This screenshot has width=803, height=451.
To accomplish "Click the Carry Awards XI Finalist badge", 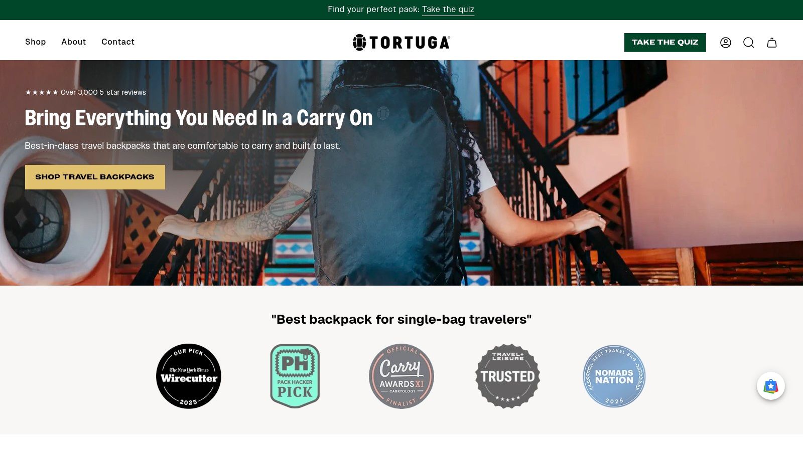I will coord(401,376).
